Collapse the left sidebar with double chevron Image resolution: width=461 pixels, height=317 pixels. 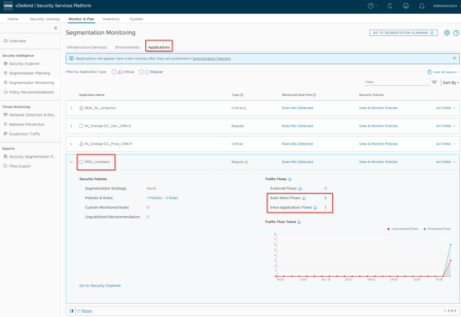(55, 28)
